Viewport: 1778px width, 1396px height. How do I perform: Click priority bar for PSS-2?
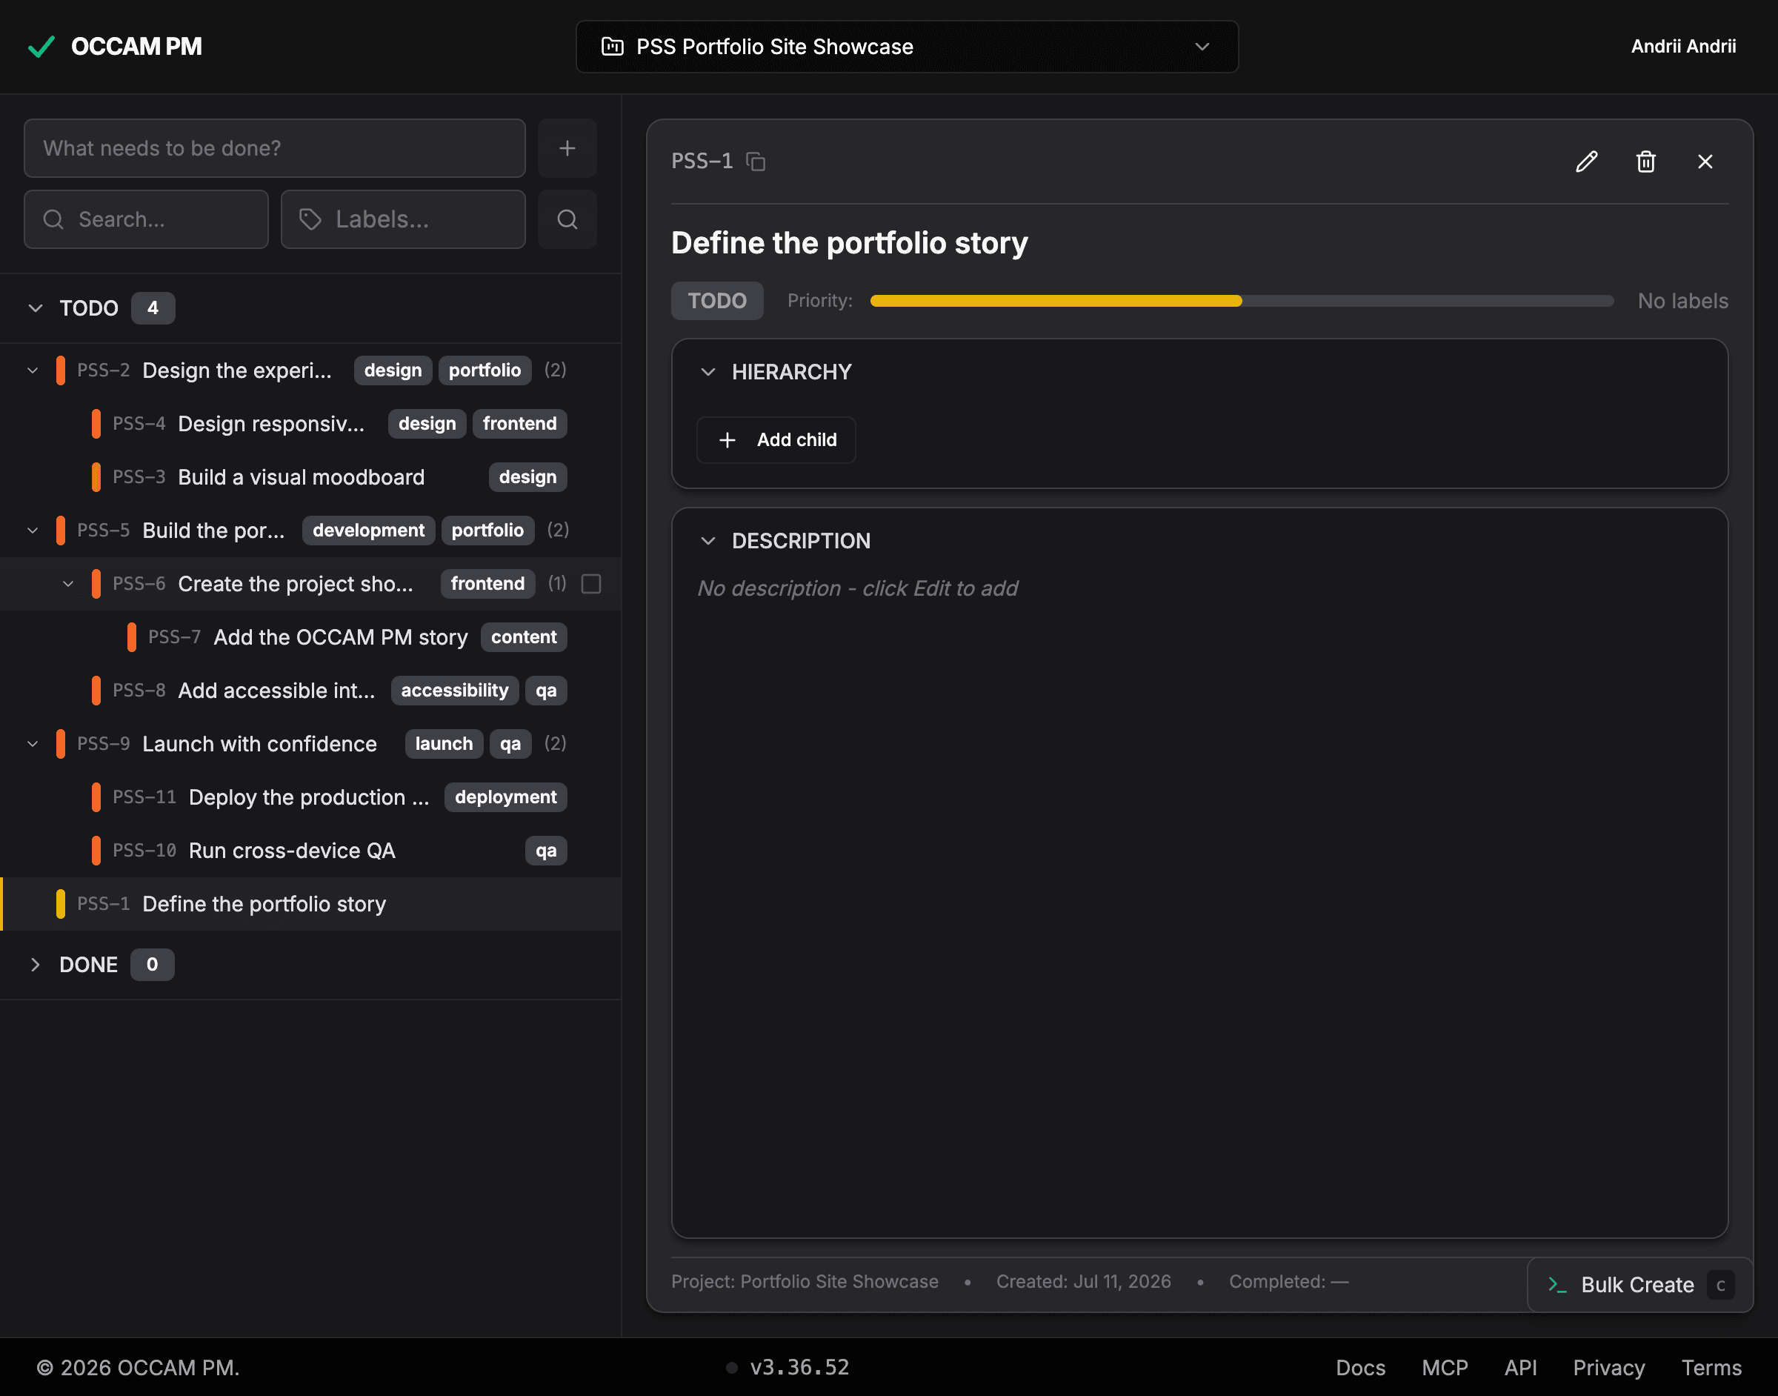pyautogui.click(x=61, y=370)
